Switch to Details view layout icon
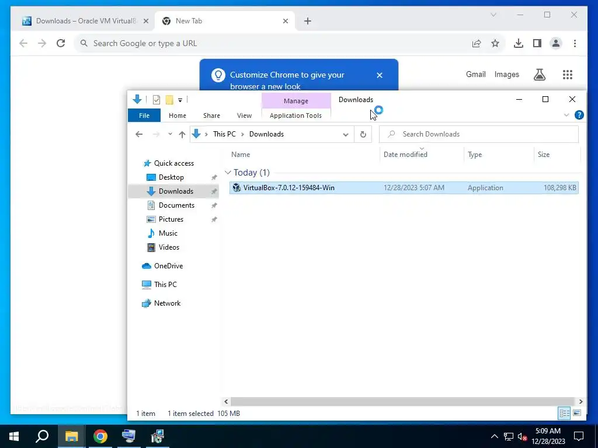 coord(565,413)
